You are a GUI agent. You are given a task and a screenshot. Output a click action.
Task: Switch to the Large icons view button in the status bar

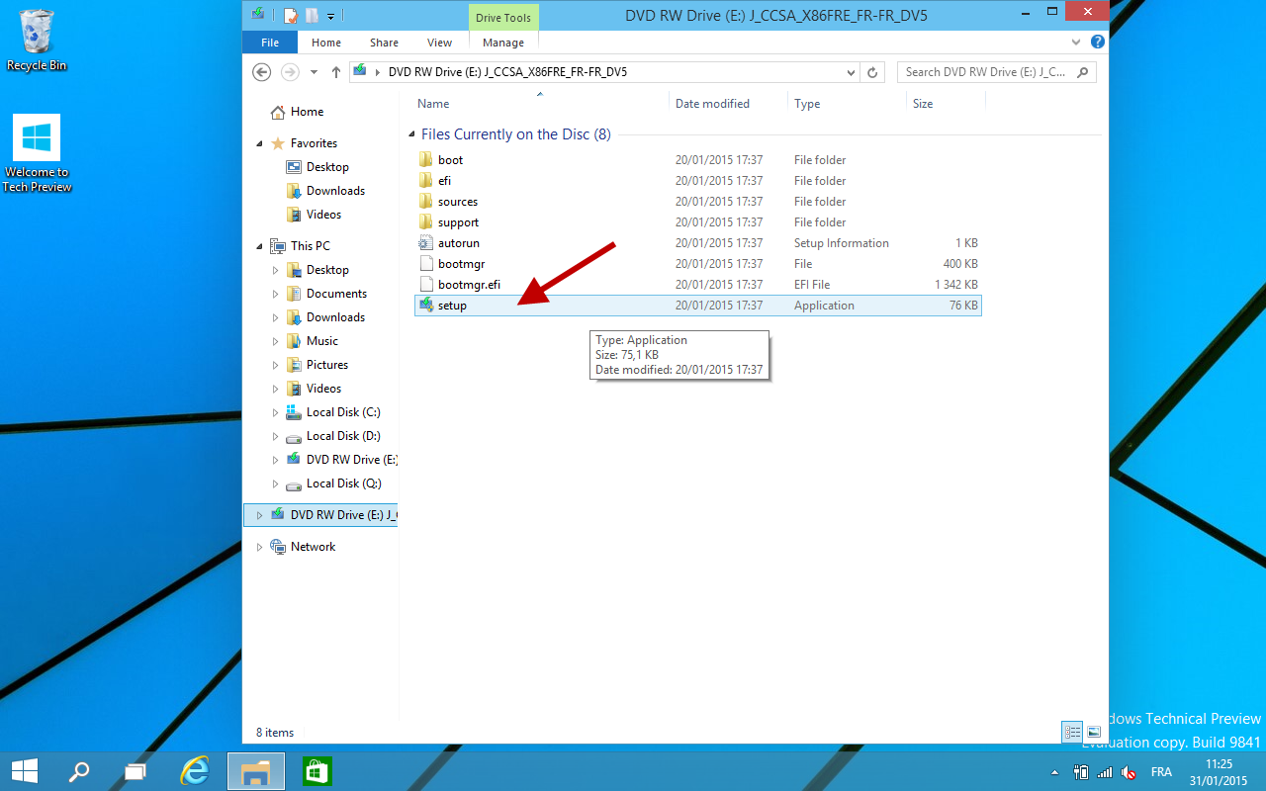1094,733
